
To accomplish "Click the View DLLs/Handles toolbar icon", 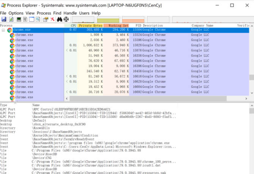I will 38,19.
